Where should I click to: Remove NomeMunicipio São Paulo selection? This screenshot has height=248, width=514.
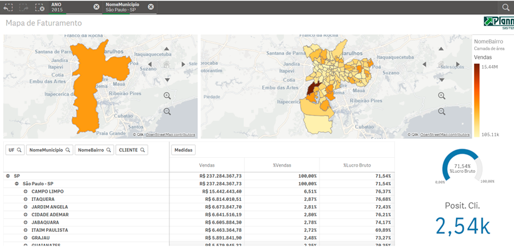[151, 7]
